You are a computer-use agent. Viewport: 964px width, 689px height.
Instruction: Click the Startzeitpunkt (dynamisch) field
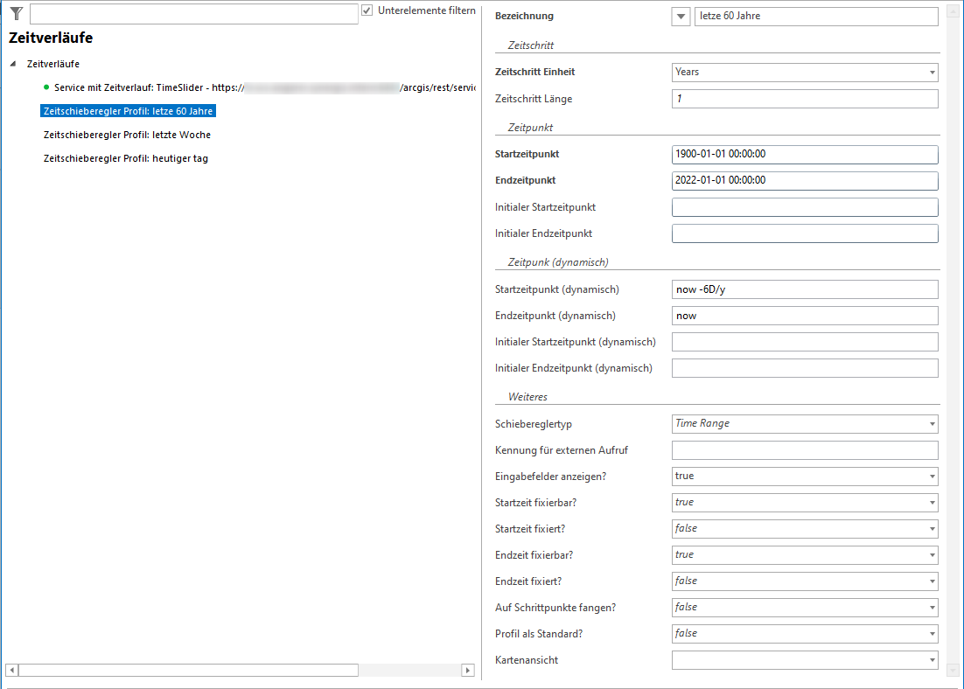pyautogui.click(x=804, y=289)
